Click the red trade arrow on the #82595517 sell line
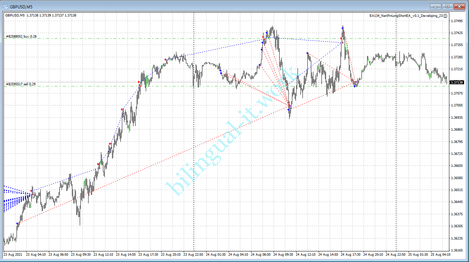The image size is (469, 262). [x=139, y=82]
